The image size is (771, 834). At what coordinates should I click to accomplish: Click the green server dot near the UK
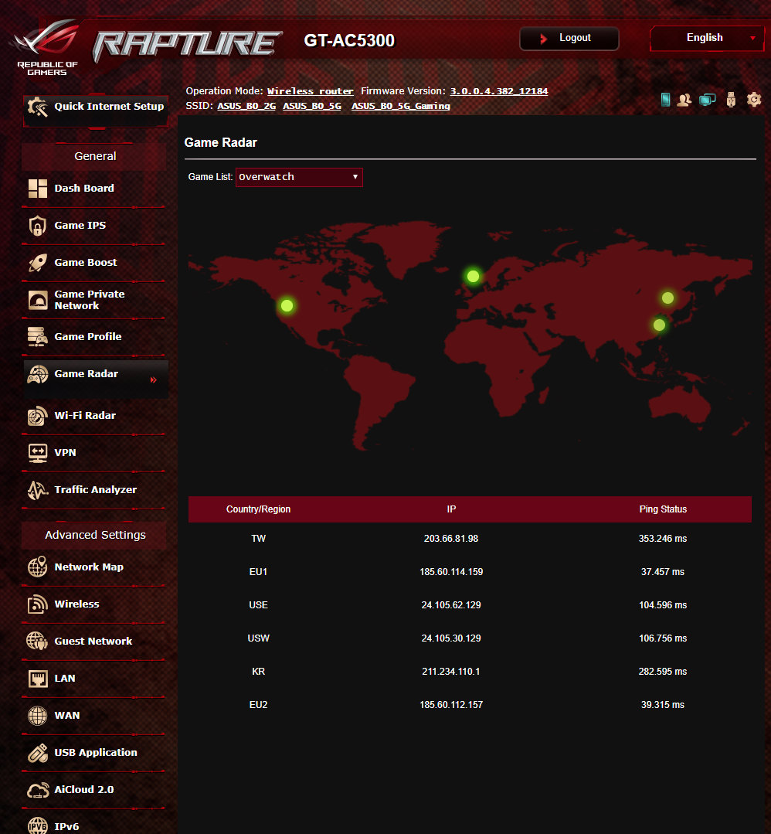(474, 277)
